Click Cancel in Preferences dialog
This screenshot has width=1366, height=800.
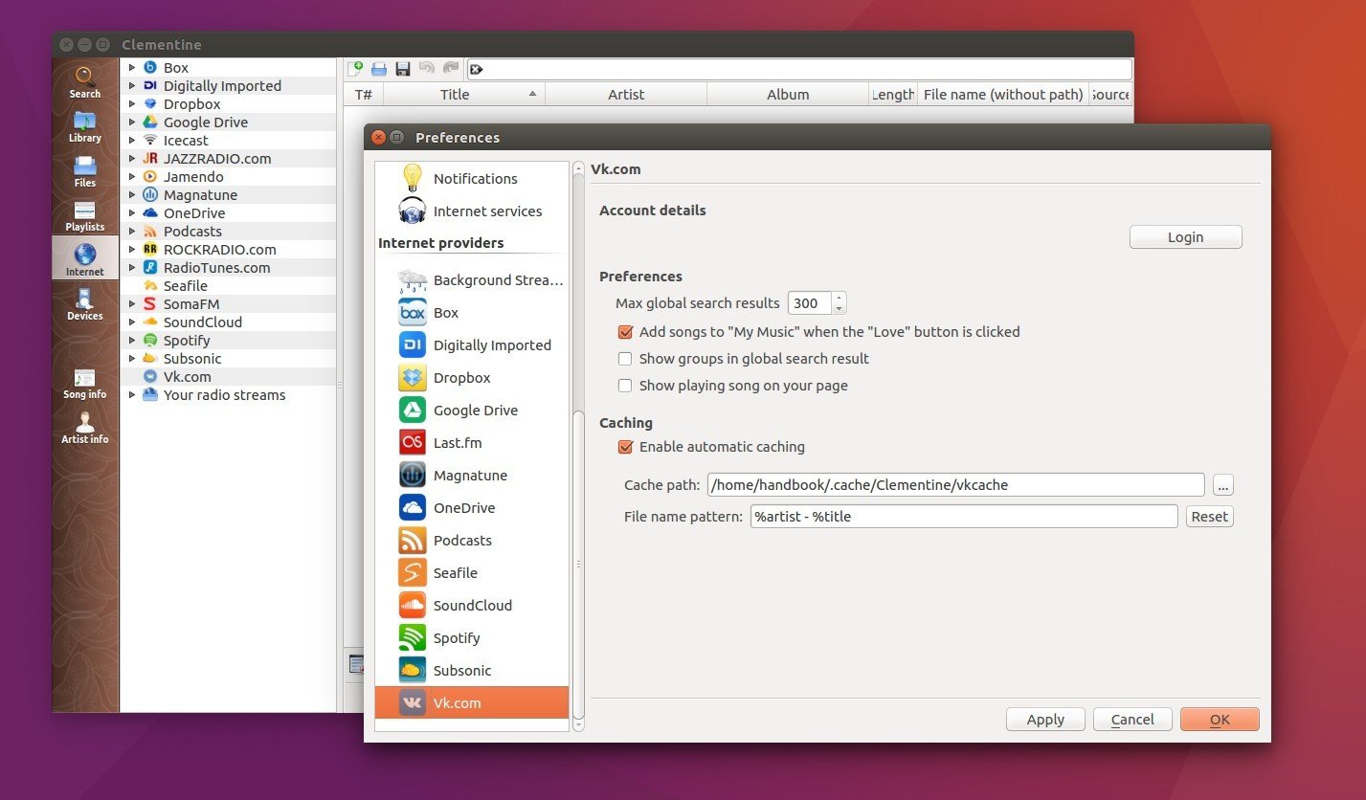point(1132,720)
